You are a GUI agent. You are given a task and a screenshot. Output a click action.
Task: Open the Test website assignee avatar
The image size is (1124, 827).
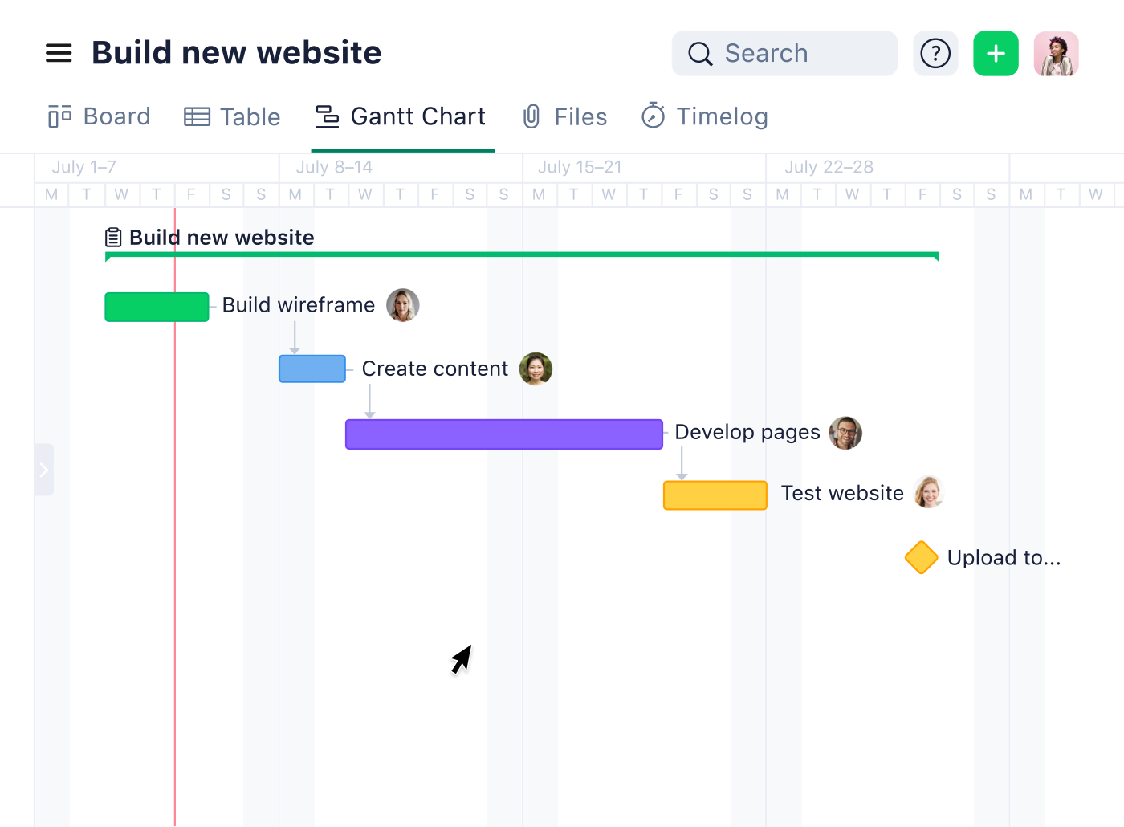[929, 492]
